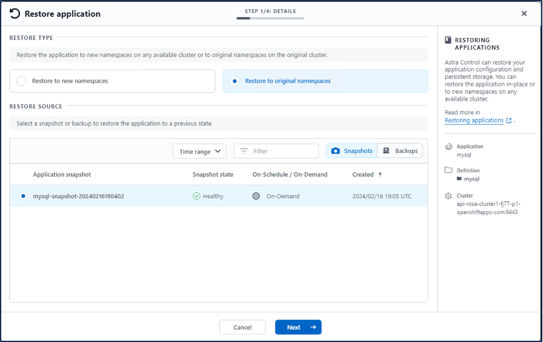Click the external link icon beside Restoring applications
The height and width of the screenshot is (342, 543).
tap(509, 121)
